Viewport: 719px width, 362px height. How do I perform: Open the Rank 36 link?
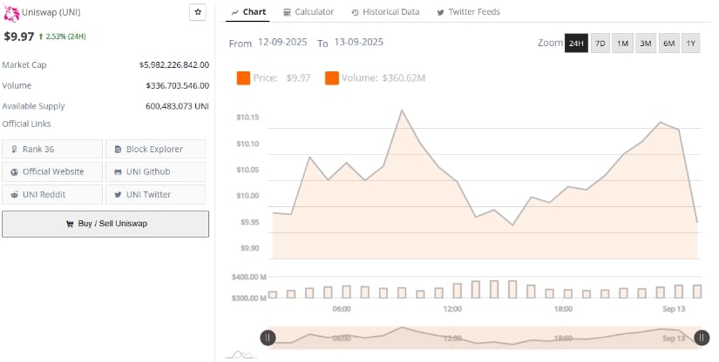(52, 149)
